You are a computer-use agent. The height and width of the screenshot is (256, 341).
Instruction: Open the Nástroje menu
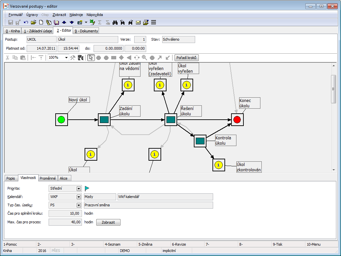click(76, 15)
